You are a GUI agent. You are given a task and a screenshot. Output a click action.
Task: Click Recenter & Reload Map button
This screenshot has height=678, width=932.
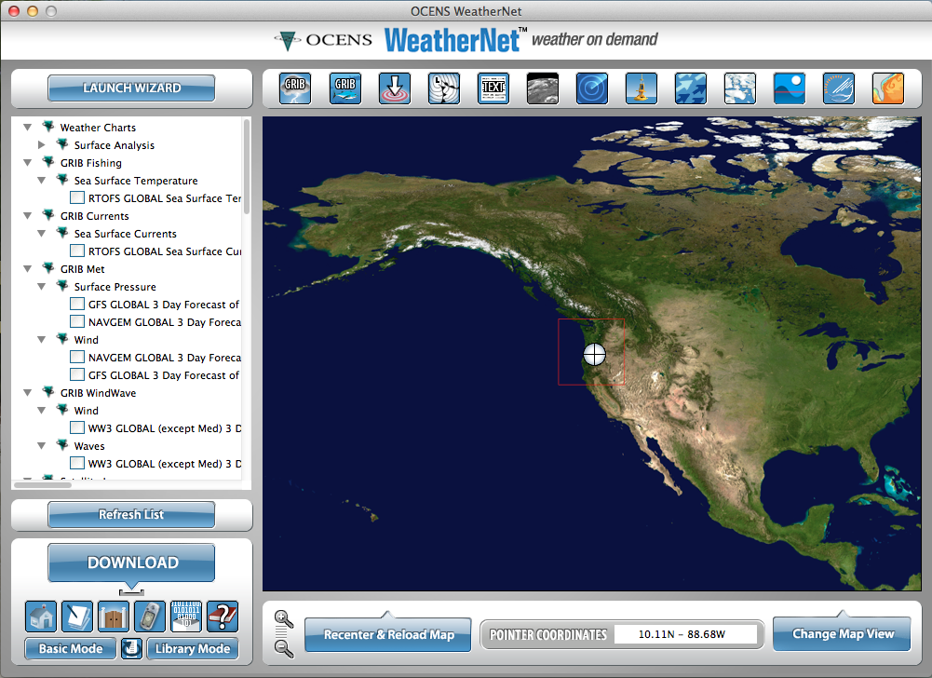point(388,635)
